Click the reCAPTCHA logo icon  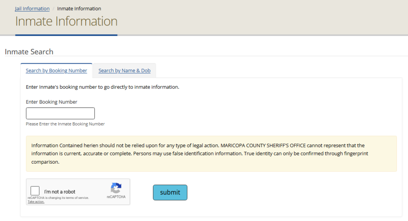click(x=116, y=188)
